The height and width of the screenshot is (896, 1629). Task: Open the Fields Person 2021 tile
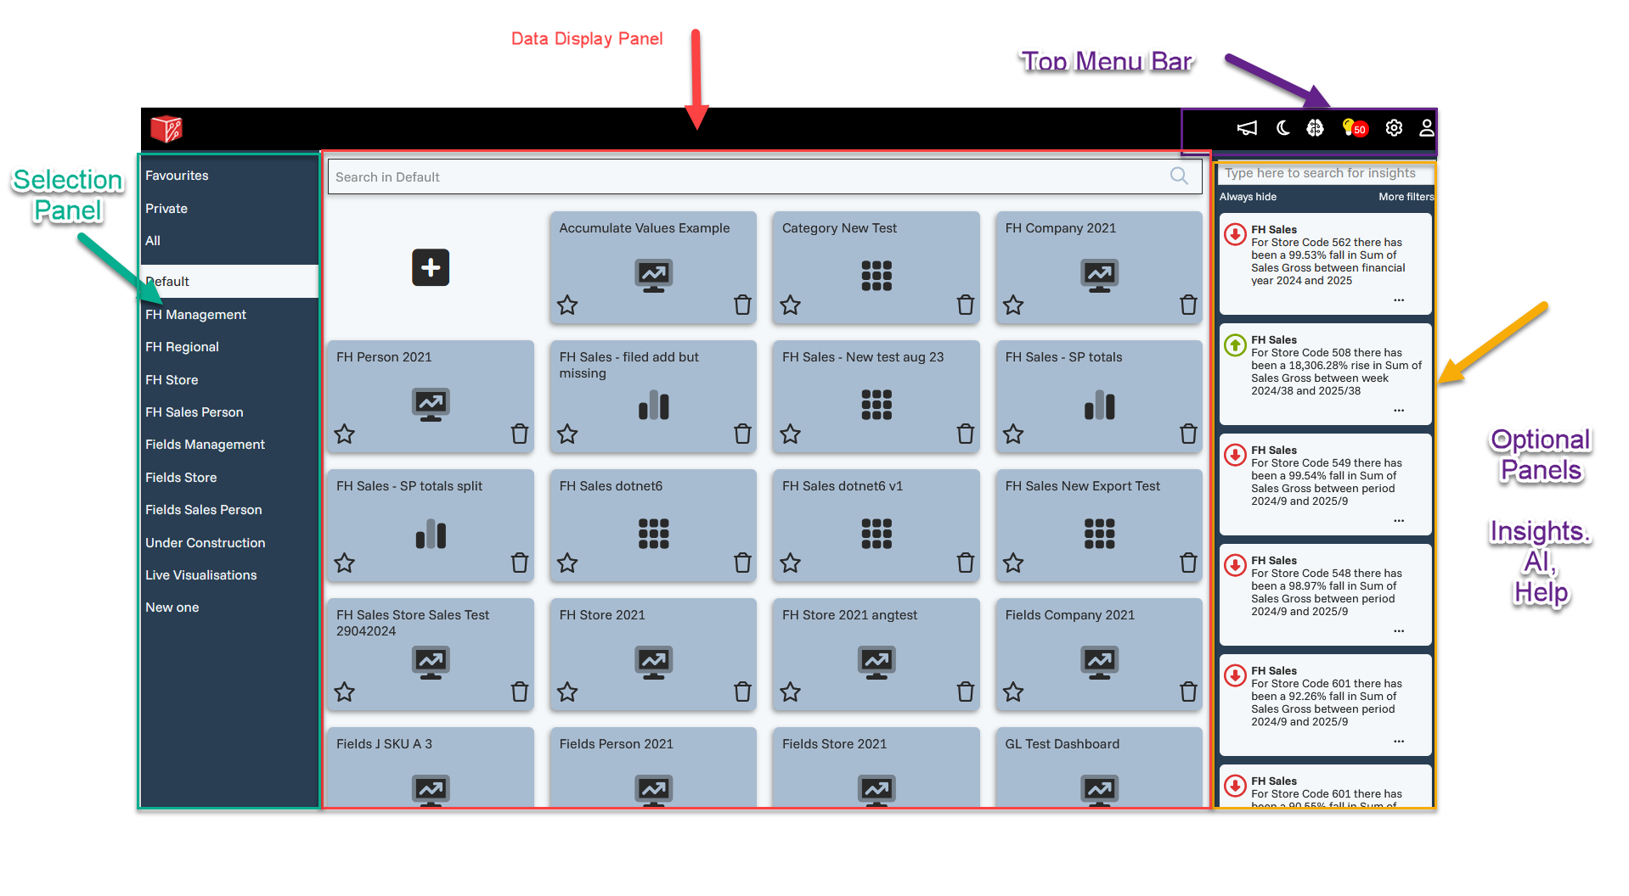point(653,767)
